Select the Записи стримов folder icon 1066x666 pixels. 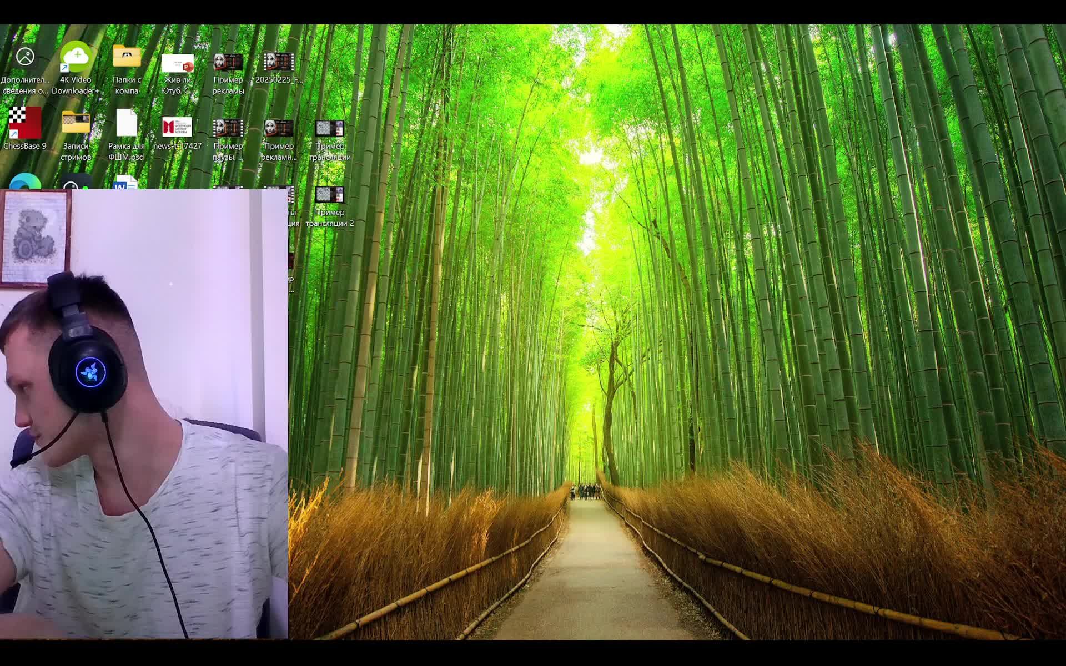[x=76, y=123]
